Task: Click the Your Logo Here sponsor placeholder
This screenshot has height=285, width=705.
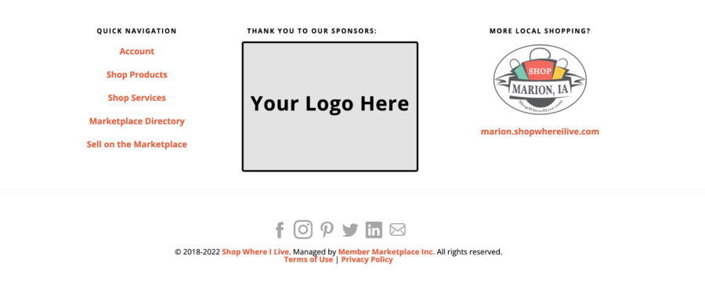Action: [330, 106]
